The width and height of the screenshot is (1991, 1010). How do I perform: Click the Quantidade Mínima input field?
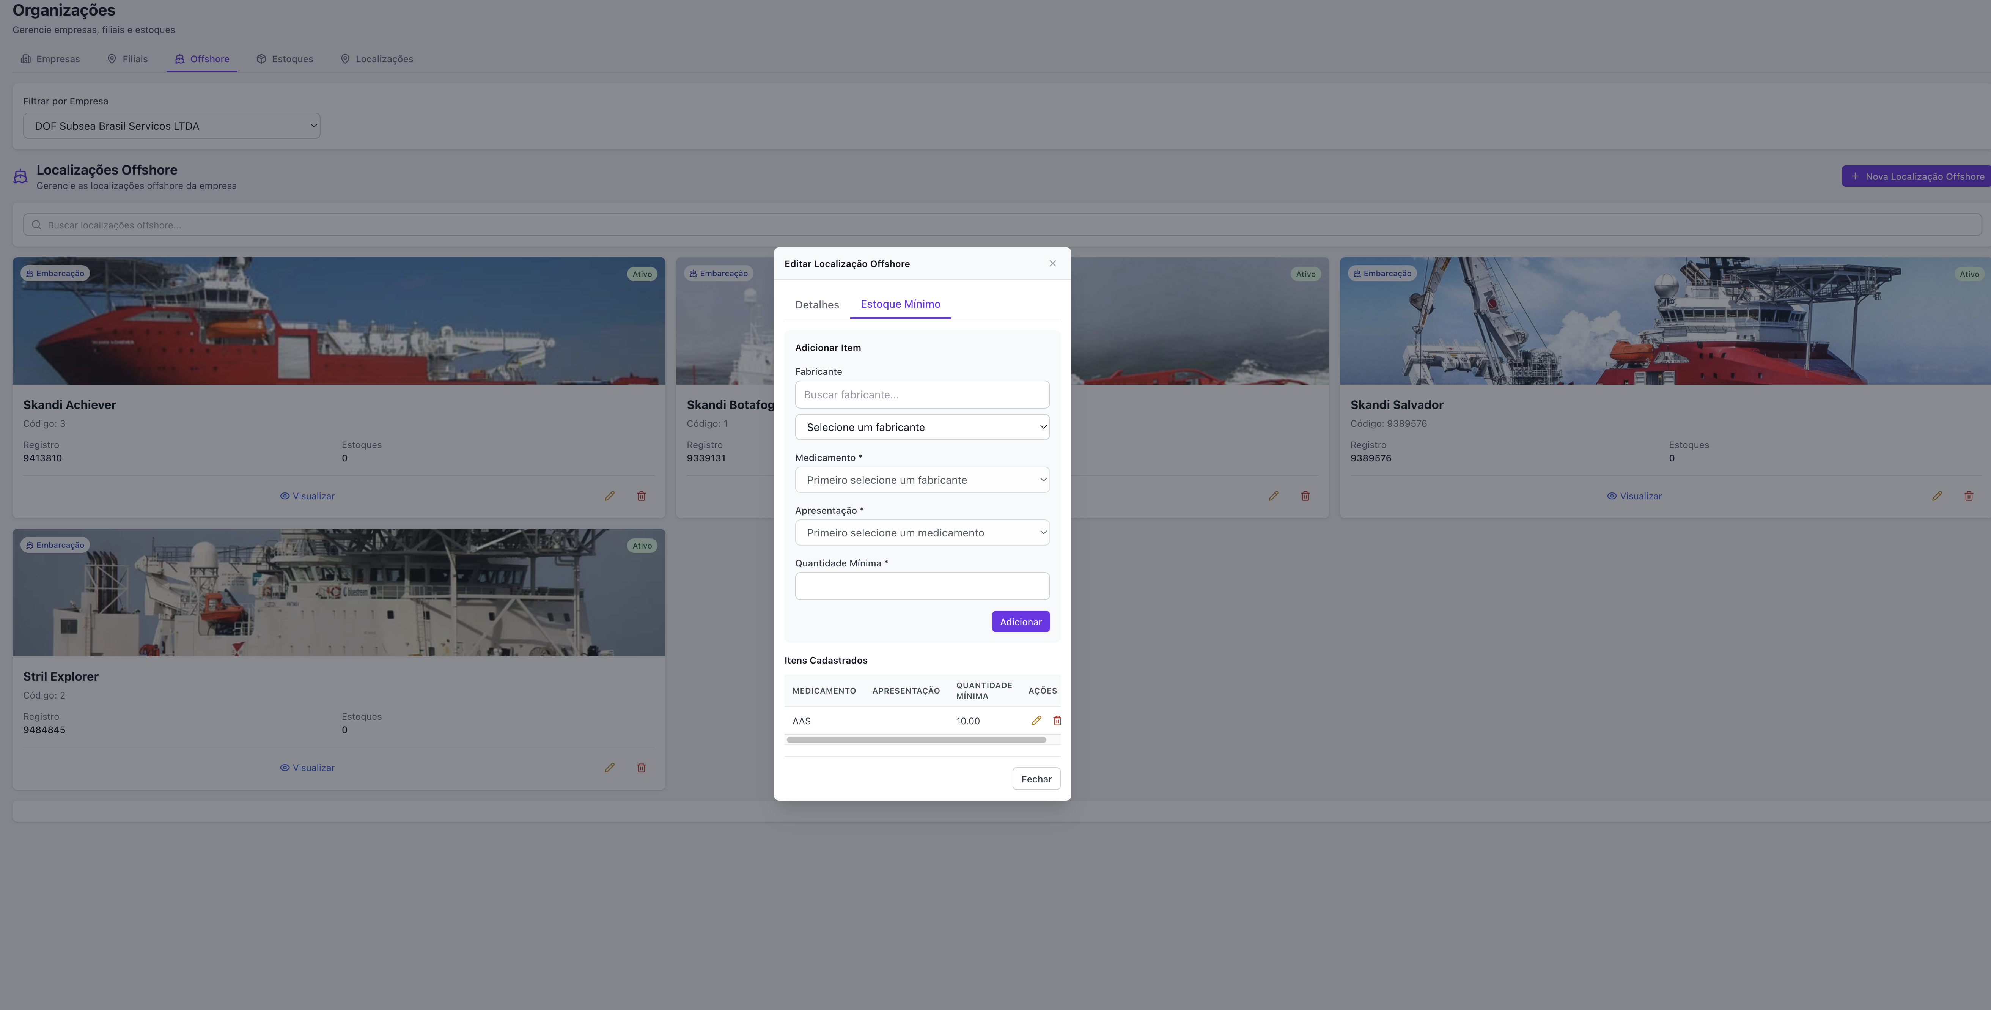tap(921, 586)
